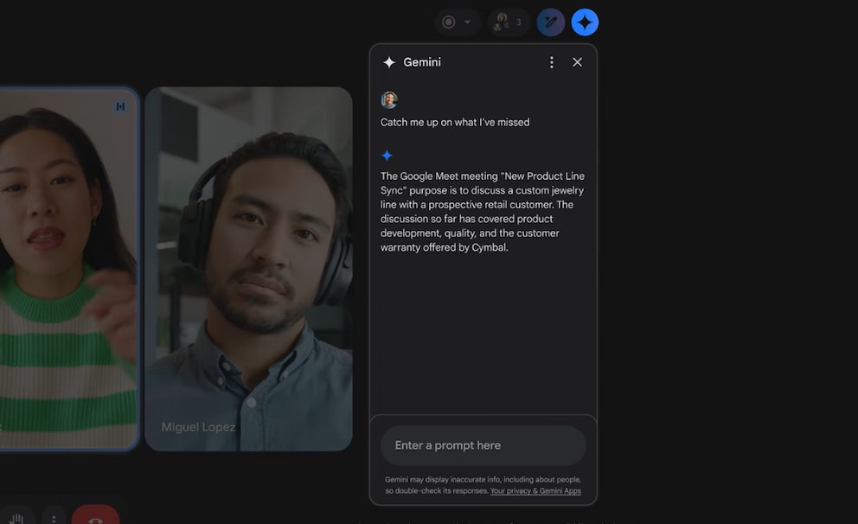Click the blue sparkle response icon
Image resolution: width=858 pixels, height=524 pixels.
(387, 156)
